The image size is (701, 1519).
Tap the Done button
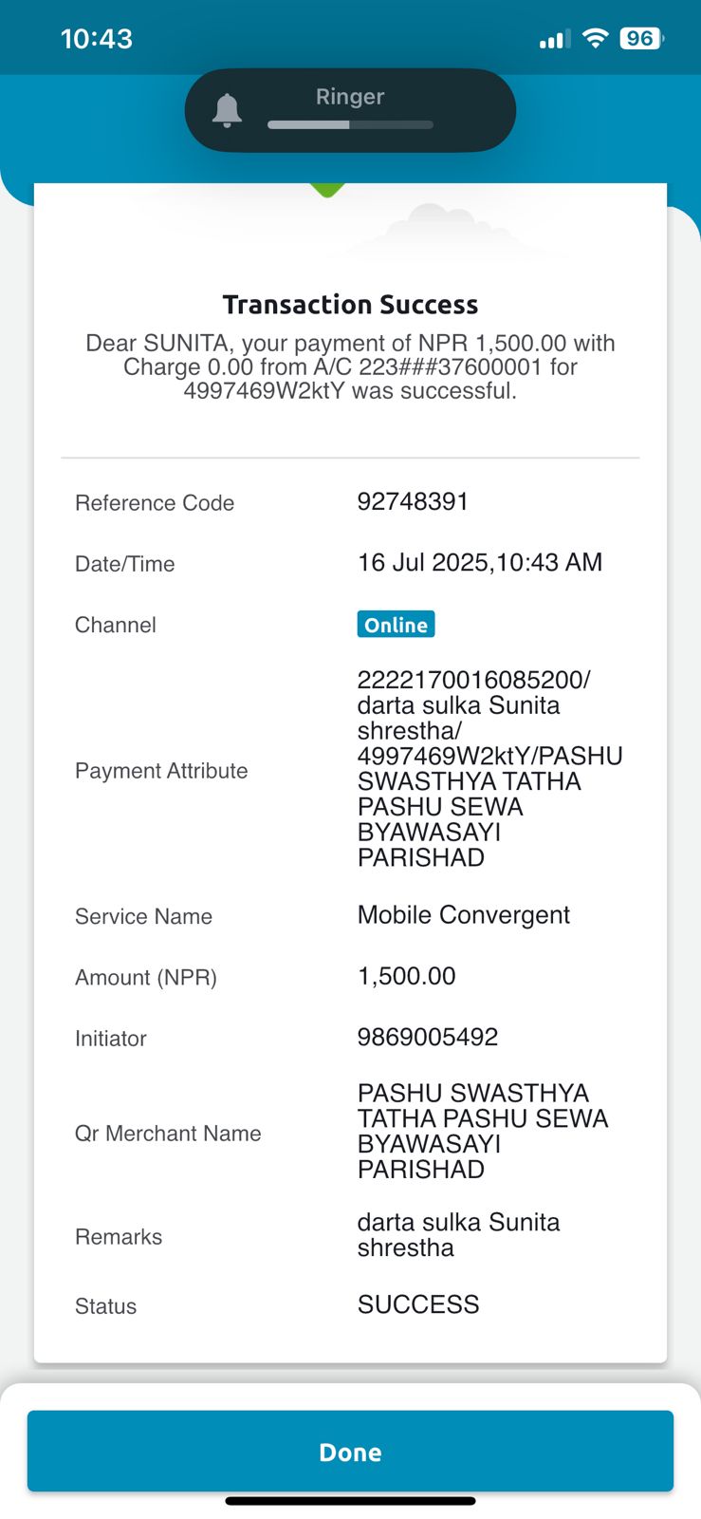point(350,1451)
